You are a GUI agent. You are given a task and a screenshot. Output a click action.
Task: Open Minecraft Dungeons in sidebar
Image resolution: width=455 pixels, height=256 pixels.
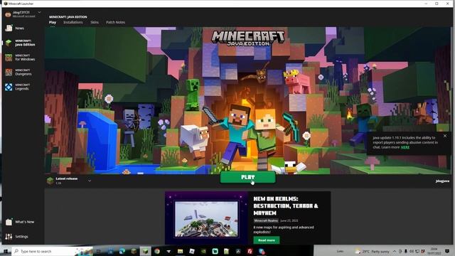click(18, 73)
